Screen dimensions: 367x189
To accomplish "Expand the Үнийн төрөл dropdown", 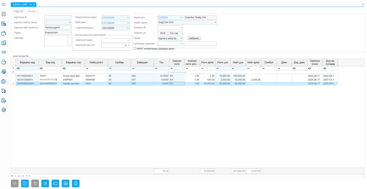I will (215, 23).
